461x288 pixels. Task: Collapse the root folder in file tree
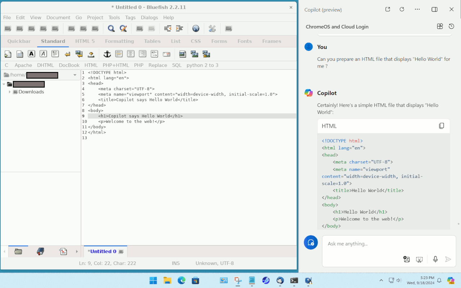[x=4, y=84]
